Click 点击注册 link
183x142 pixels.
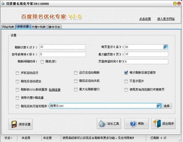[x=145, y=19]
